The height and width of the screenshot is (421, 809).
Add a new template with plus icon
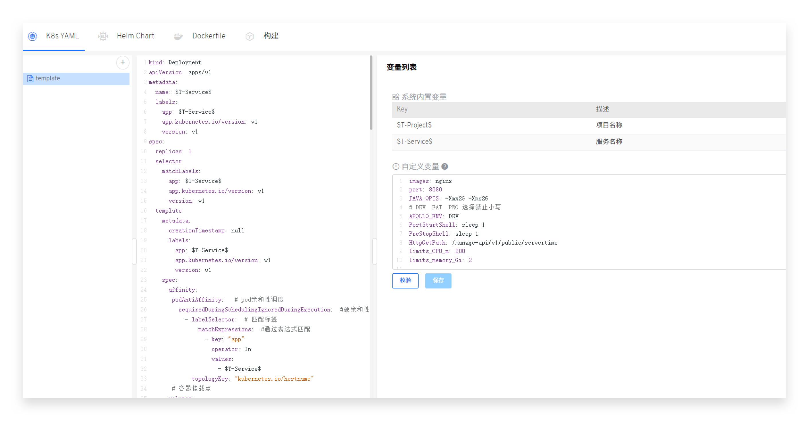(123, 62)
